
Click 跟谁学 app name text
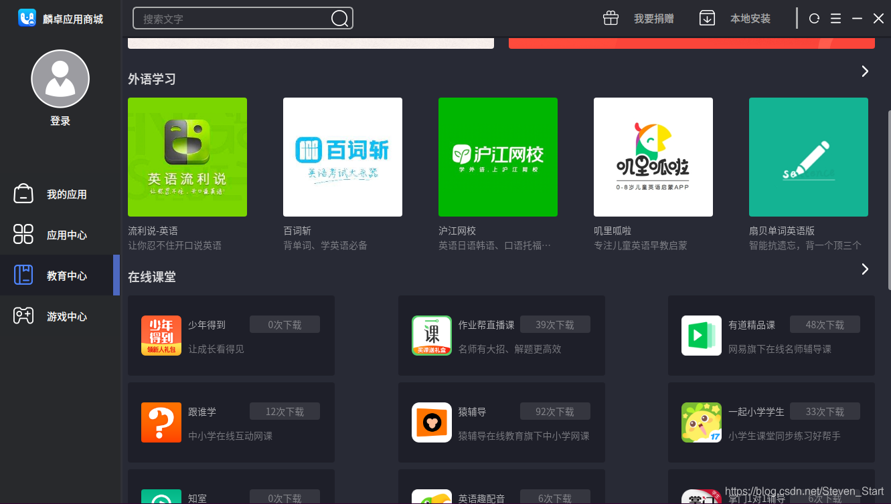pos(202,412)
